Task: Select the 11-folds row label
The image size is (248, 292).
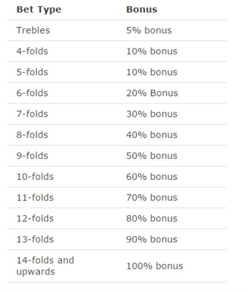Action: tap(35, 198)
